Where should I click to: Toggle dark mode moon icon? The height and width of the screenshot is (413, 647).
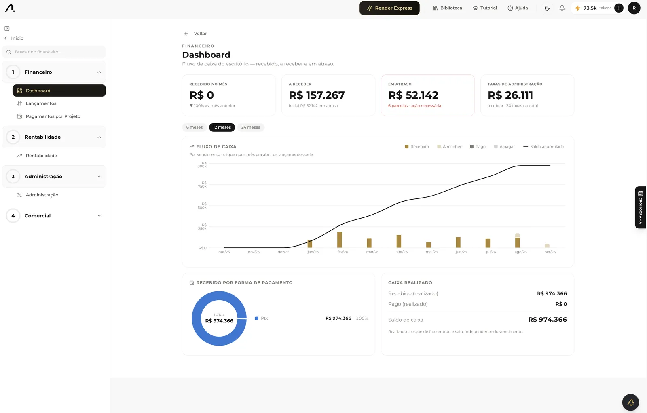tap(547, 8)
